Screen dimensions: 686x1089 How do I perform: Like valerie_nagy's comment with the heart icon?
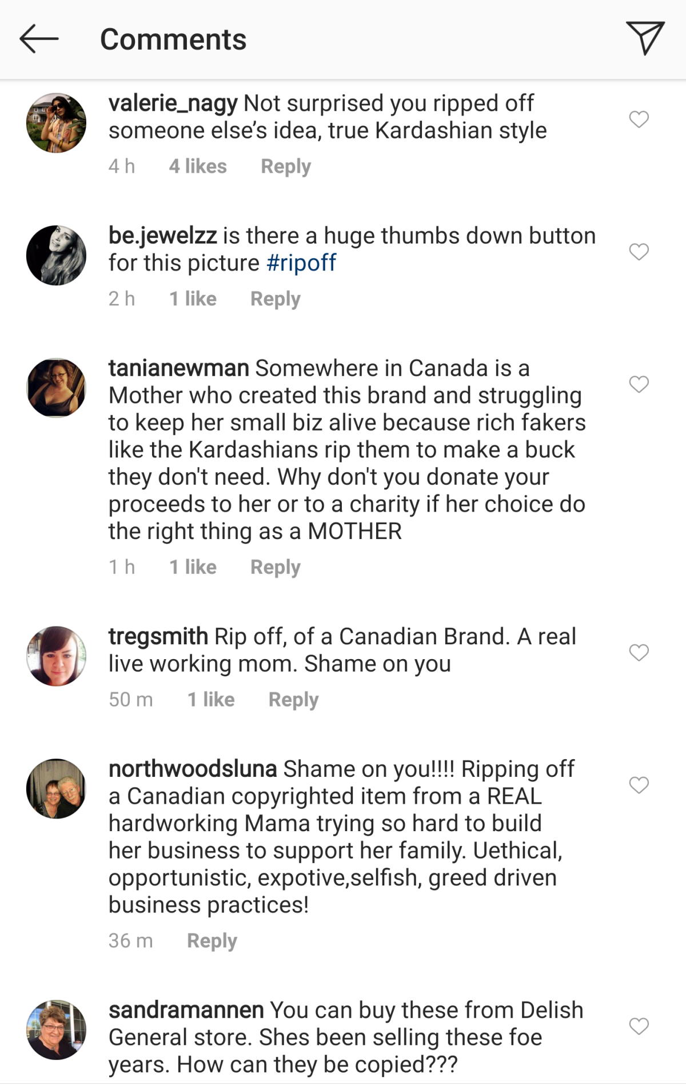[x=639, y=119]
